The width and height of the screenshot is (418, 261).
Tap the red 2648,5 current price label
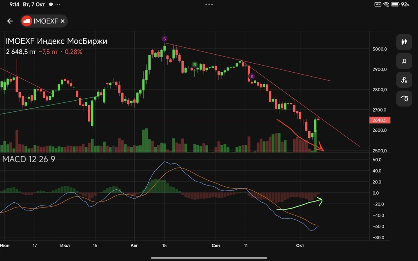tap(379, 120)
